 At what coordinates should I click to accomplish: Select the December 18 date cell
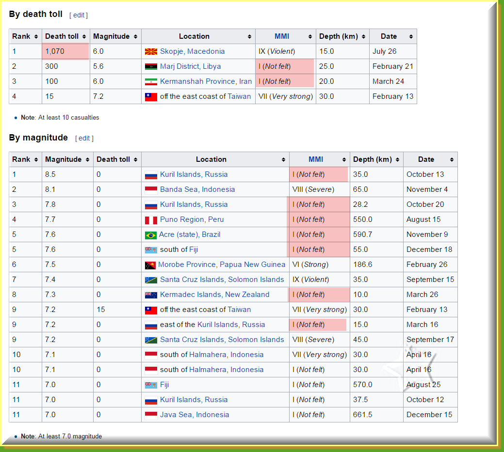point(430,249)
